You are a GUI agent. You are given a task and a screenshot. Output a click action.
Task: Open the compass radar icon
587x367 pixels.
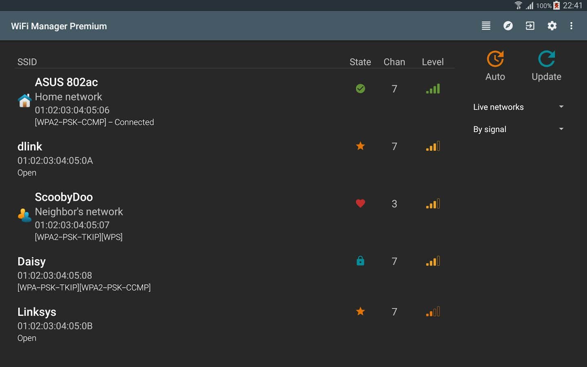click(508, 26)
